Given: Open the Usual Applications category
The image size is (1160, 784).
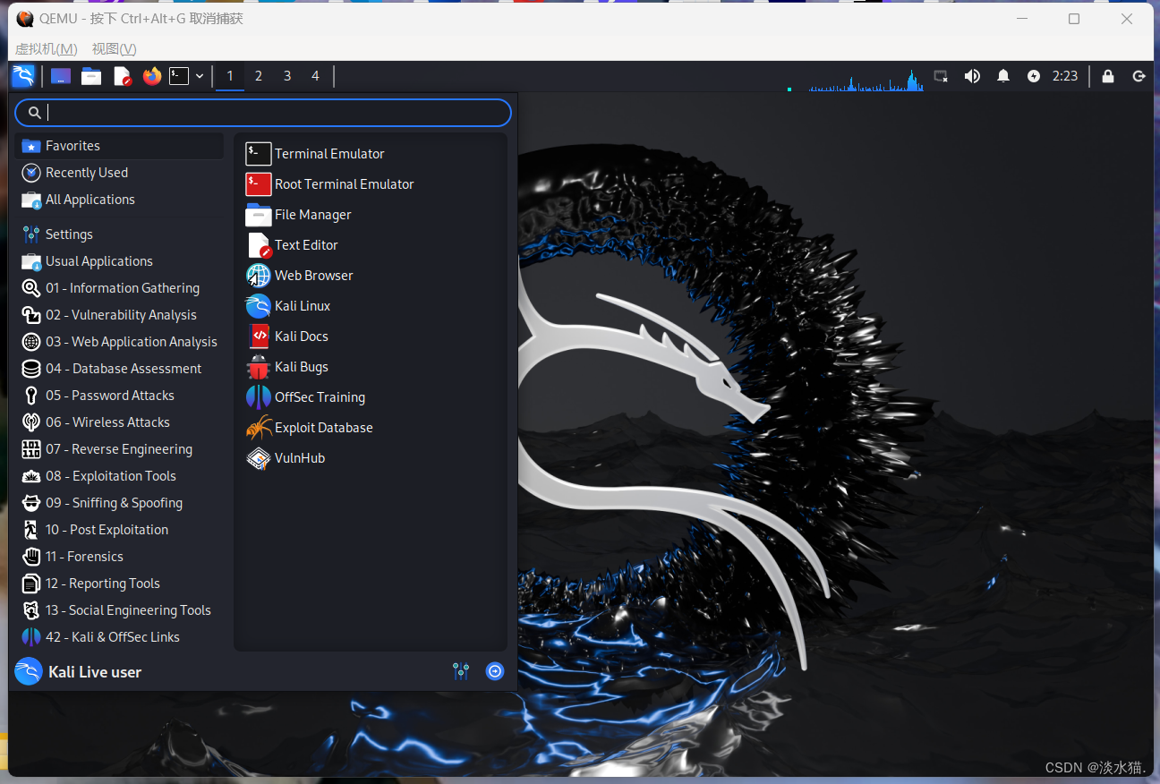Looking at the screenshot, I should pyautogui.click(x=119, y=261).
